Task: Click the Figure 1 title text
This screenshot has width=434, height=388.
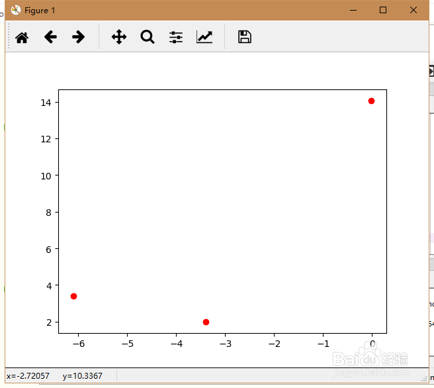Action: (40, 11)
